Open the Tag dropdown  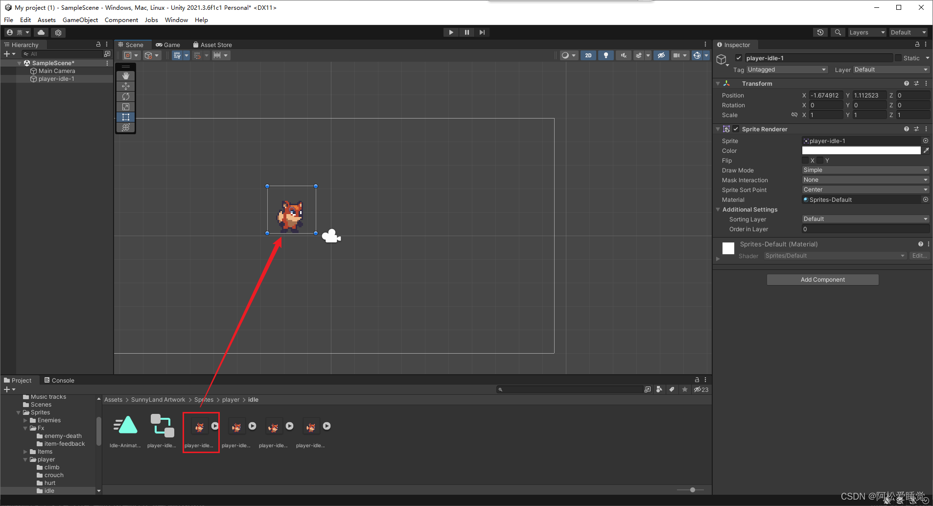[787, 70]
